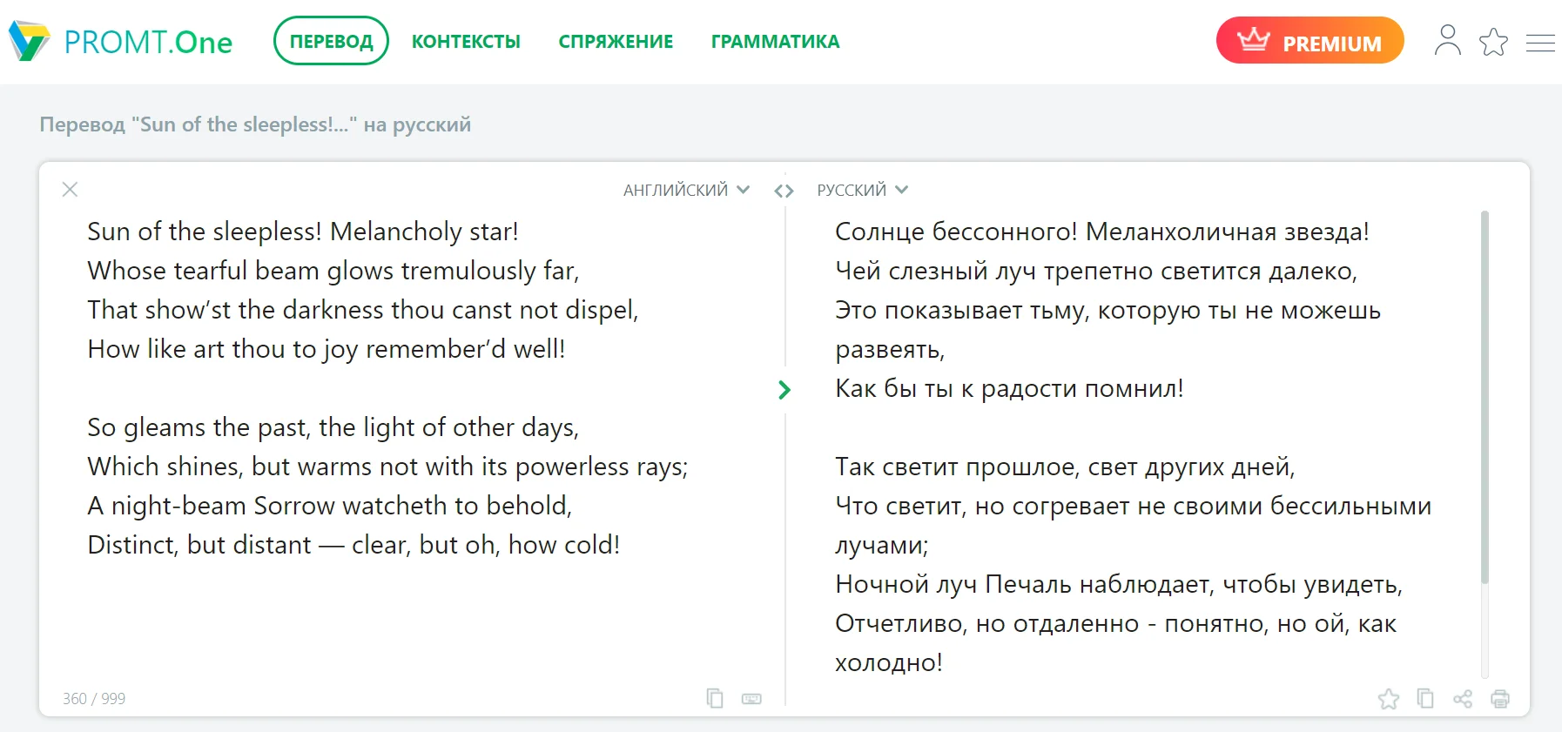Expand the РУССКИЙ target language dropdown
Screen dimensions: 1562x732
[x=862, y=190]
